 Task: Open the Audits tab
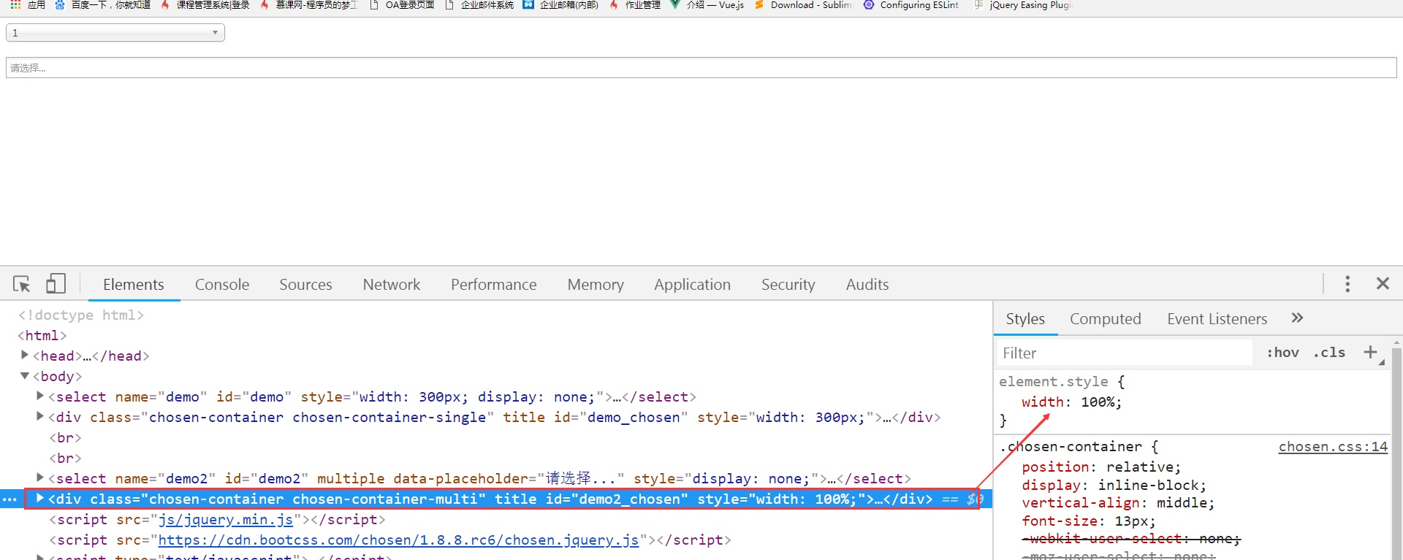pyautogui.click(x=867, y=285)
